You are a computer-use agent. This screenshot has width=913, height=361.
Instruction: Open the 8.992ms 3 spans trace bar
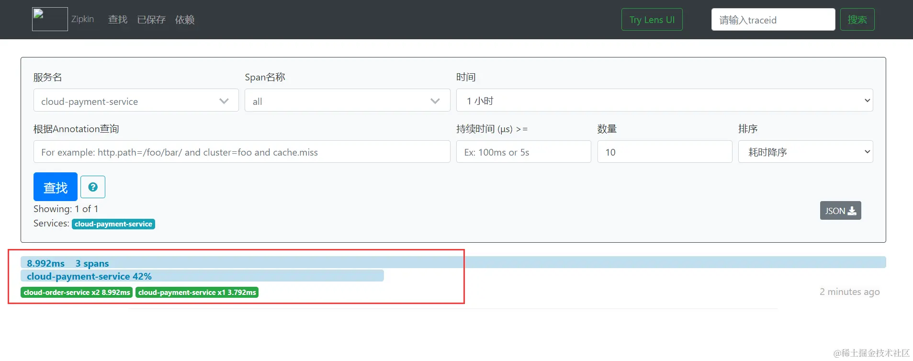pos(453,262)
